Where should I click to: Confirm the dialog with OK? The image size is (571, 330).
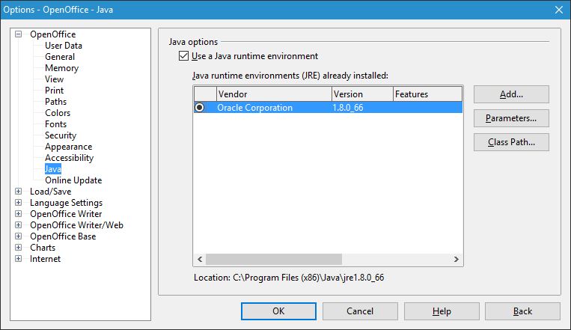pos(278,311)
